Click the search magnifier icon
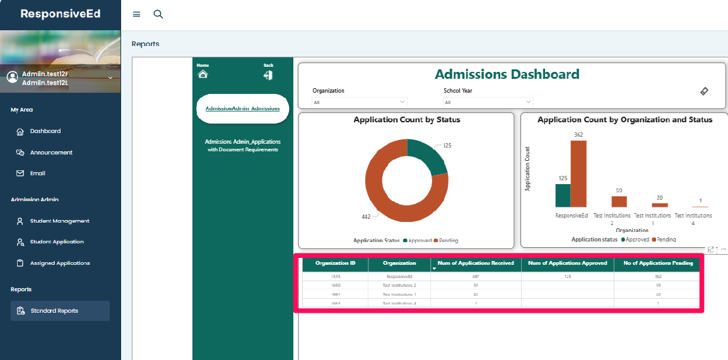The height and width of the screenshot is (360, 728). (x=158, y=15)
